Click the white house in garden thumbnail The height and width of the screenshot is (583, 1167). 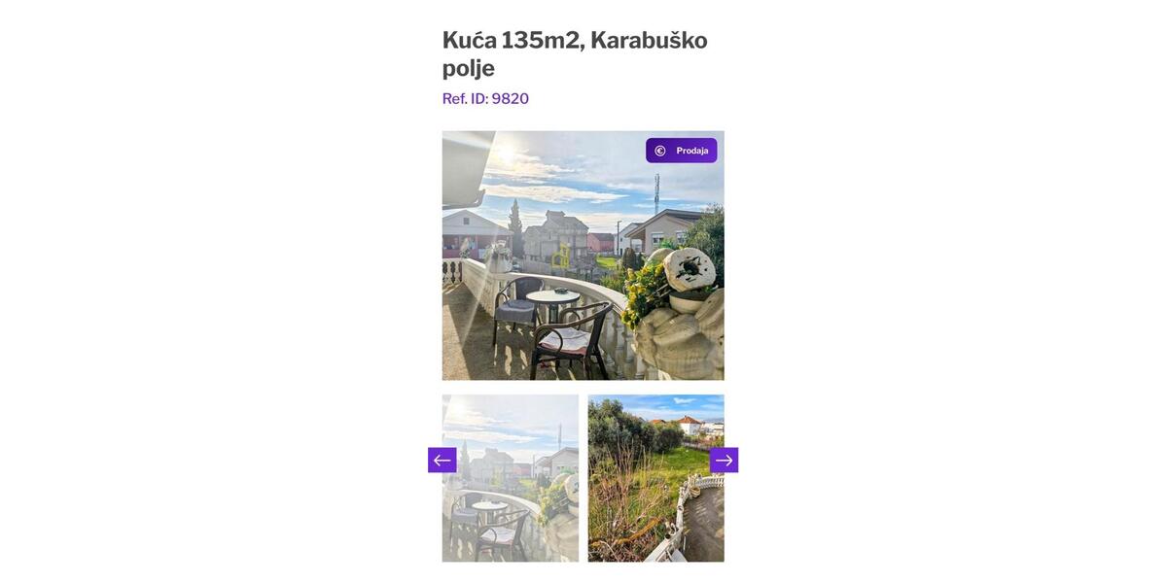pyautogui.click(x=690, y=424)
